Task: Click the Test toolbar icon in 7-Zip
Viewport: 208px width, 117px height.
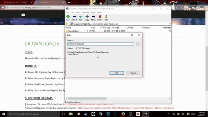Action: click(81, 18)
